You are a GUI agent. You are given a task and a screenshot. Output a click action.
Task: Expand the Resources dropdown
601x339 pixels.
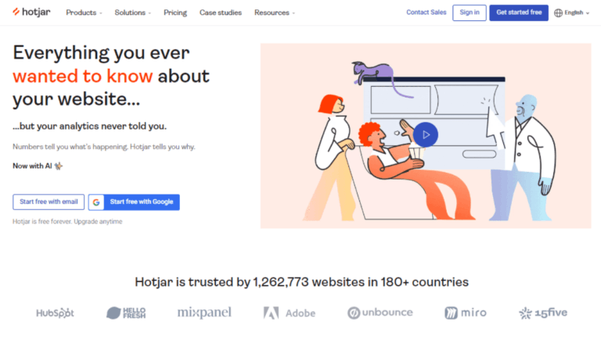click(275, 12)
